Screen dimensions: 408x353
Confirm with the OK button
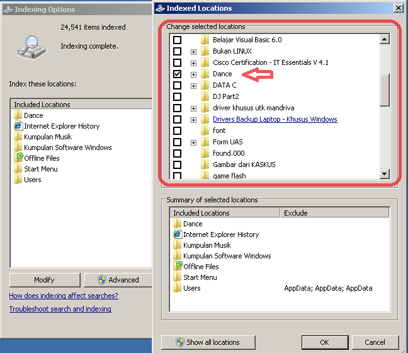tap(325, 342)
